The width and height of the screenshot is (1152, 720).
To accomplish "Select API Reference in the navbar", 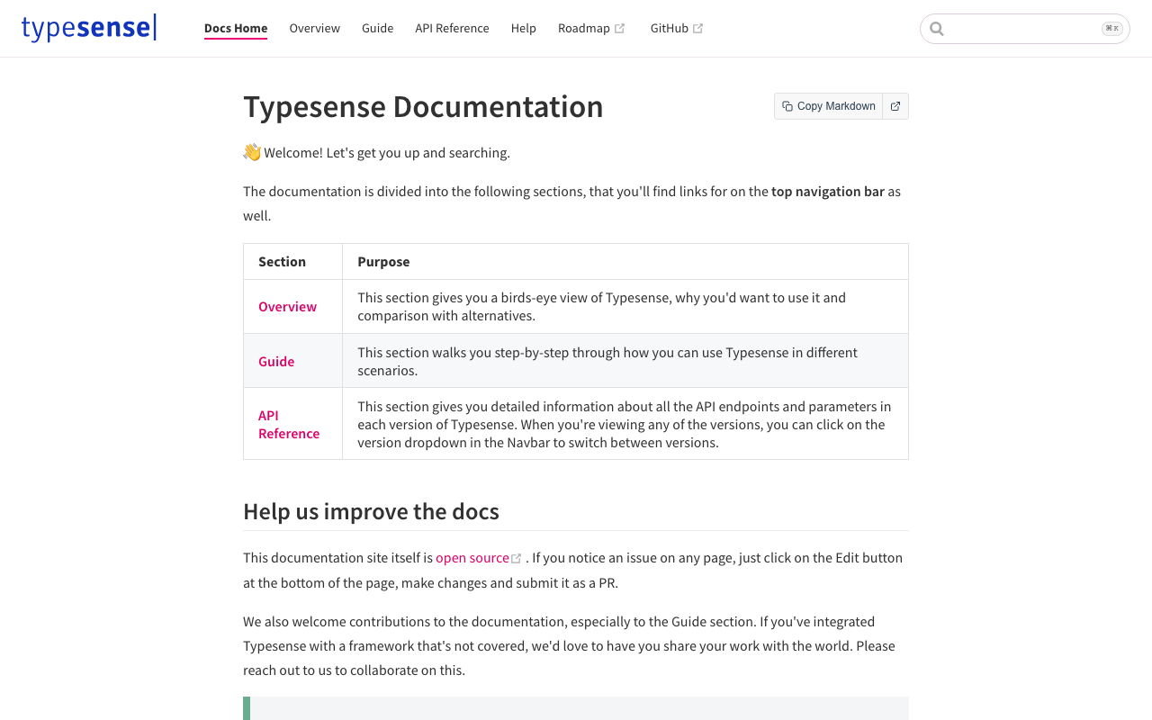I will click(x=452, y=28).
